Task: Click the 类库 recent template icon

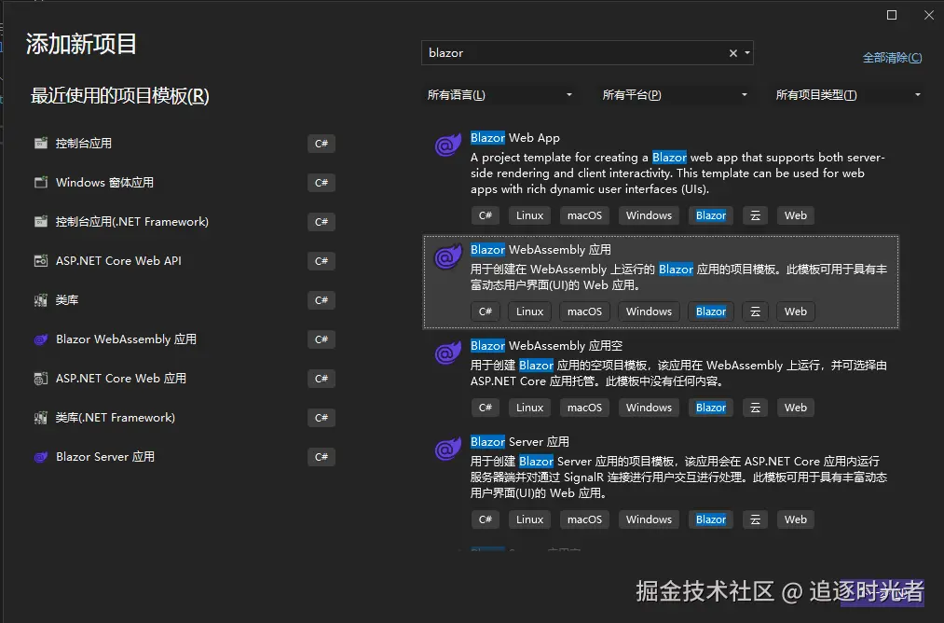Action: (40, 300)
